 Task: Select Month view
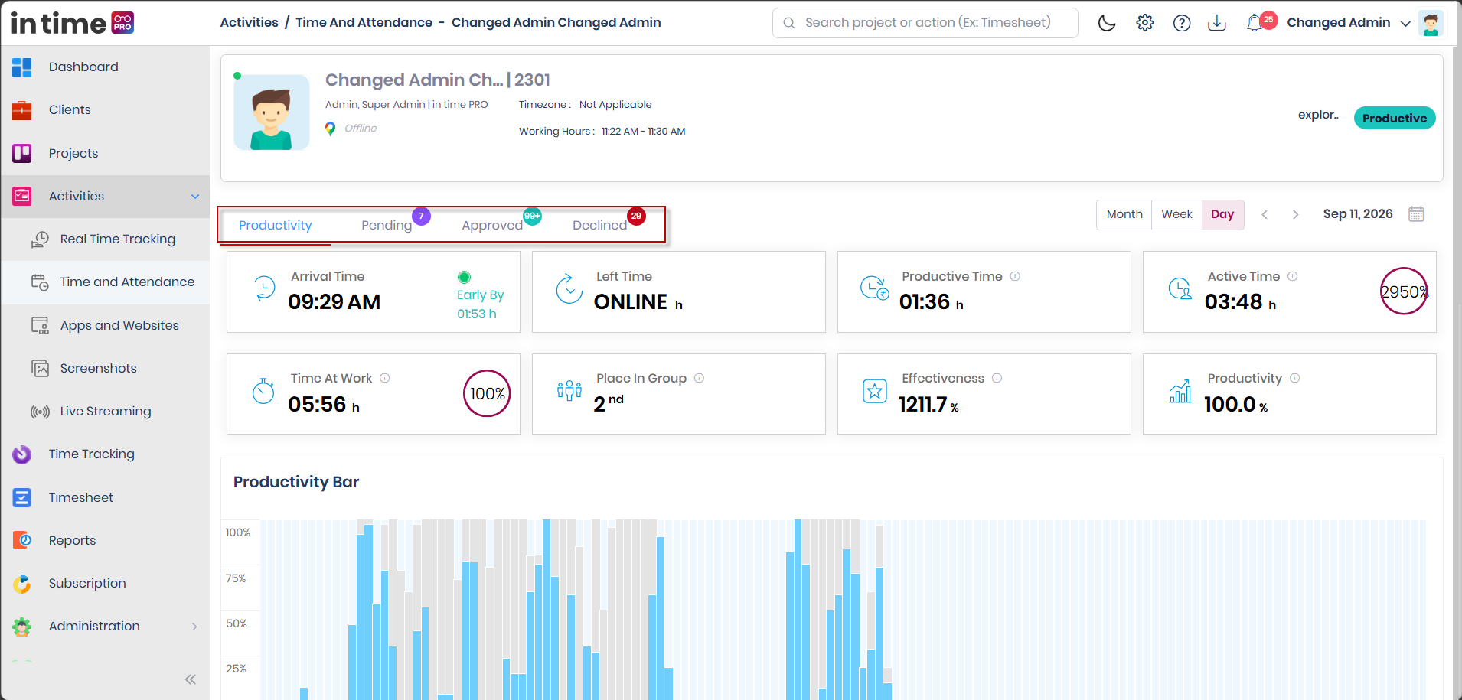click(x=1124, y=214)
